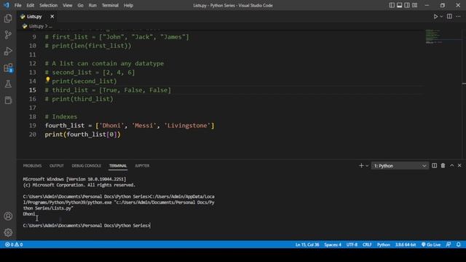Open Customize Layout icon in title bar
Image resolution: width=466 pixels, height=262 pixels.
(x=414, y=5)
